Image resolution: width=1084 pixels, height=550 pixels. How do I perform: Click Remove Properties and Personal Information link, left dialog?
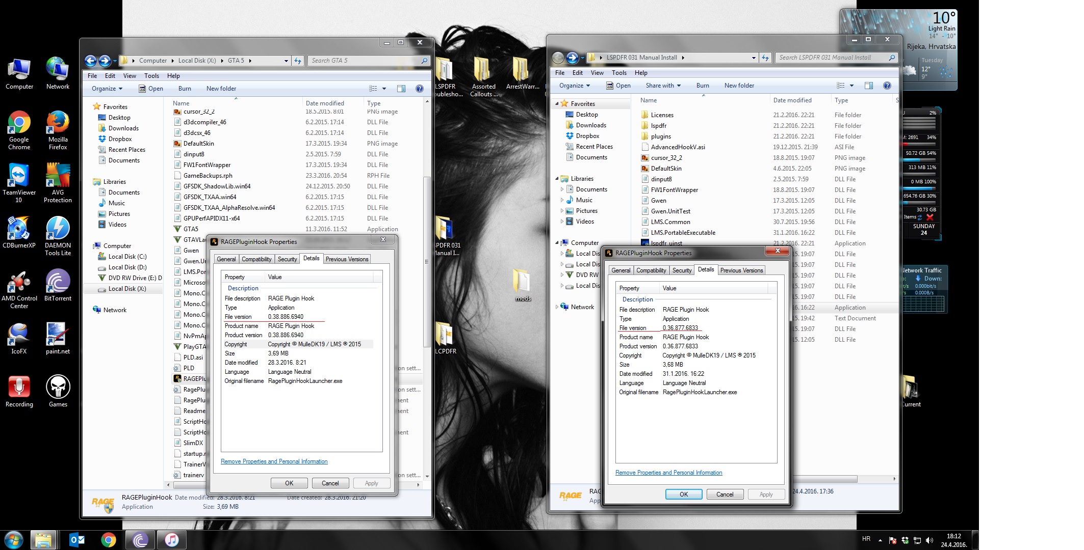pyautogui.click(x=274, y=461)
